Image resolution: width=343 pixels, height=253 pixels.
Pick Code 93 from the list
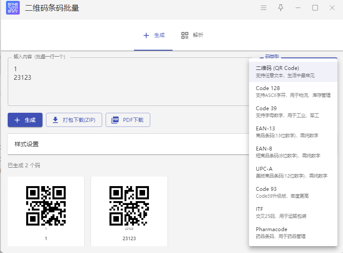click(x=293, y=192)
